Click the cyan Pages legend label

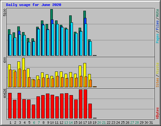point(158,38)
